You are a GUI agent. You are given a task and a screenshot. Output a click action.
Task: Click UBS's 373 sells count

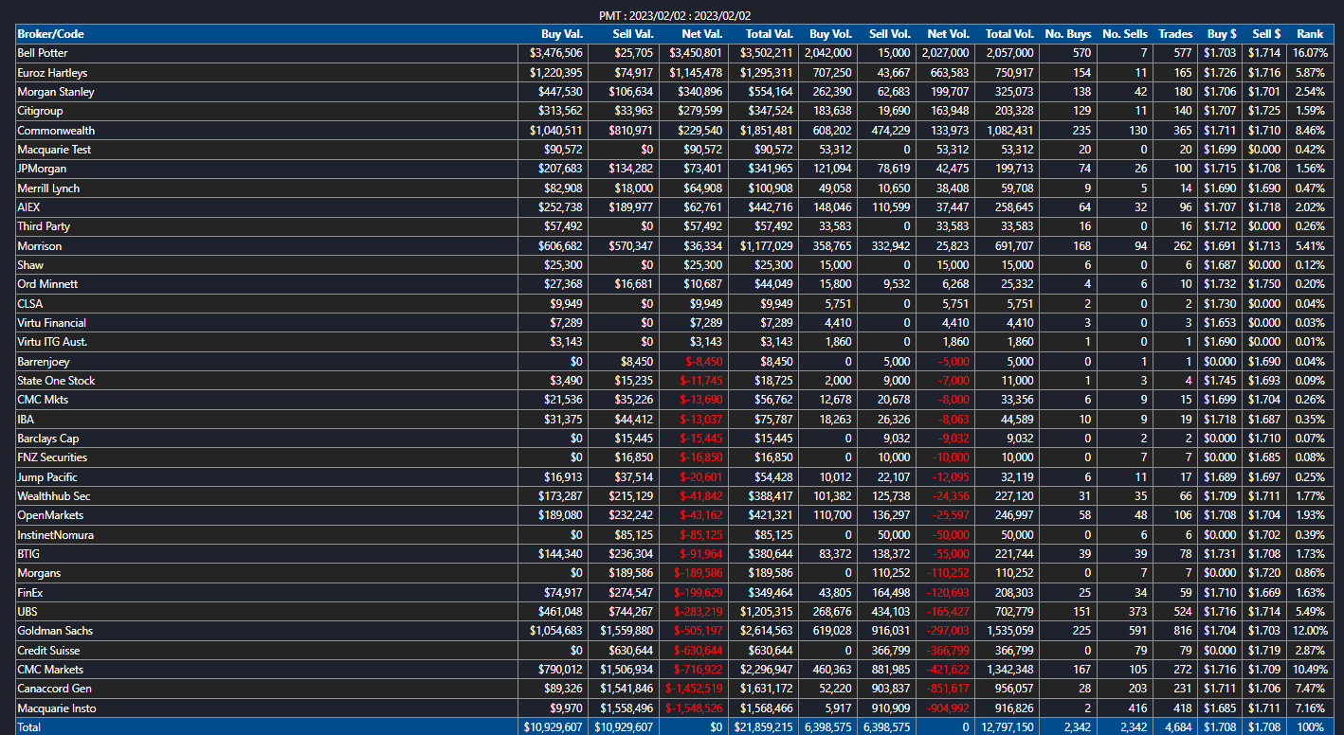(x=1138, y=612)
